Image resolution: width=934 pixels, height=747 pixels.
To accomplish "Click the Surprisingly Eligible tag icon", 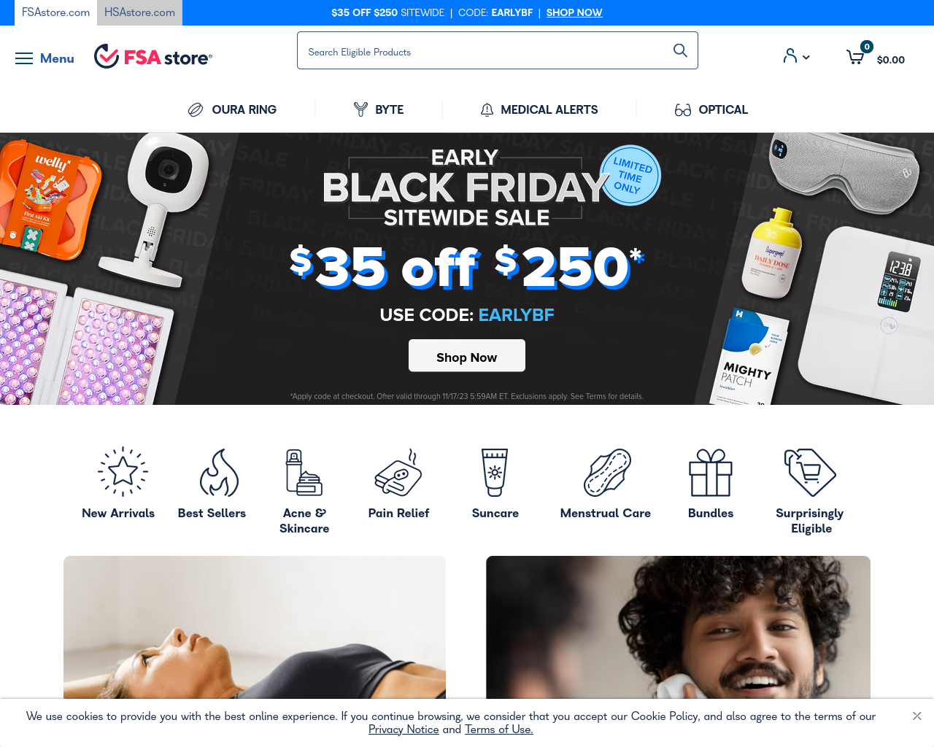I will 810,472.
